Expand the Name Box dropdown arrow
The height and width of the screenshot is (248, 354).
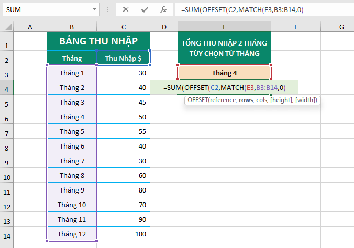point(95,9)
